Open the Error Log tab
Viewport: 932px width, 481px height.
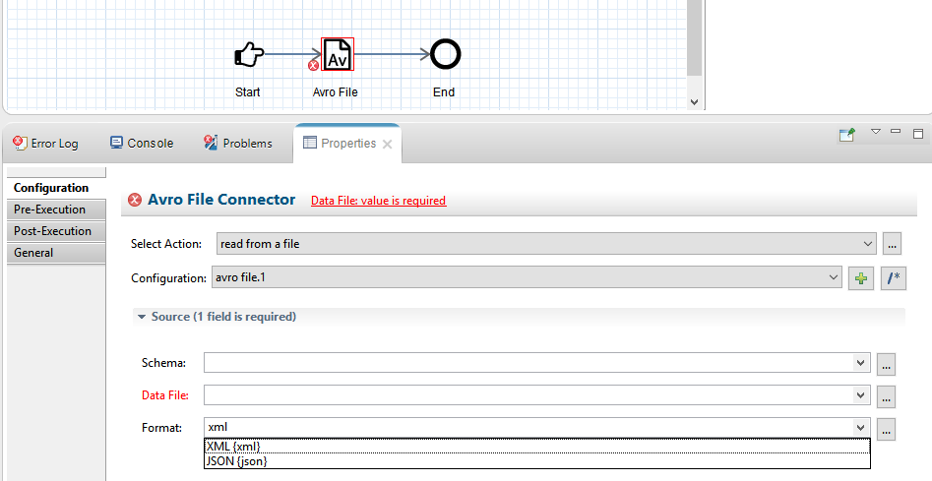(46, 143)
